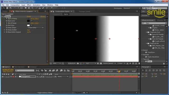The height and width of the screenshot is (95, 169).
Task: Align paragraph text left
Action: coord(143,70)
